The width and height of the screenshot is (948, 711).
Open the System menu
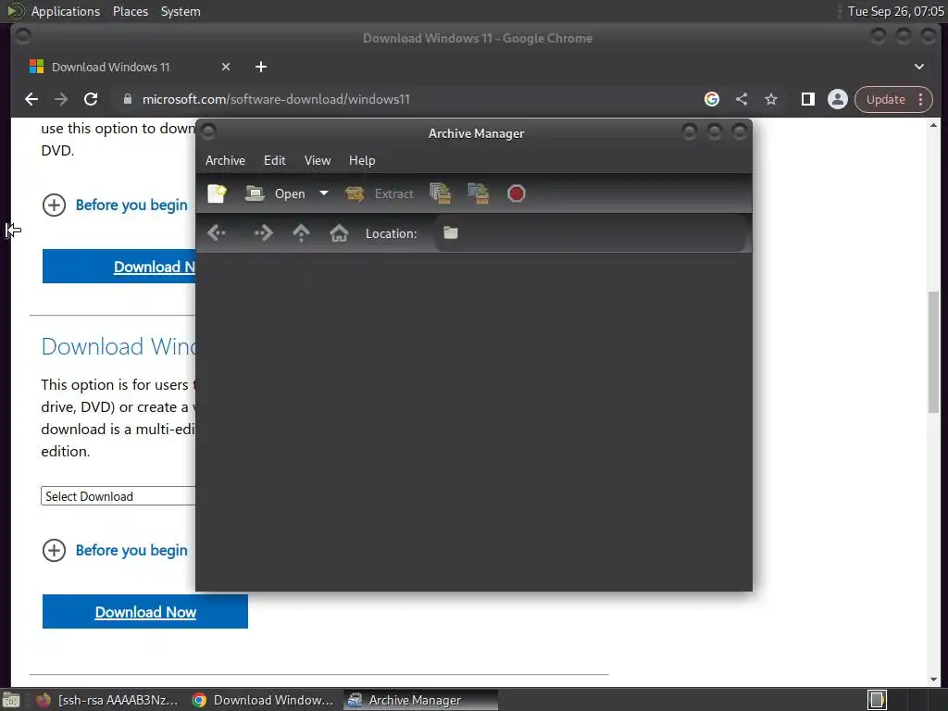[181, 11]
